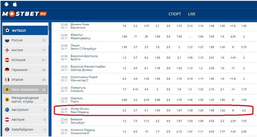Click the Android app icon
257x137 pixels.
point(7,4)
